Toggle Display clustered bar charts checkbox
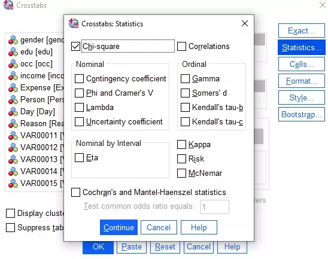The image size is (328, 259). [x=10, y=214]
